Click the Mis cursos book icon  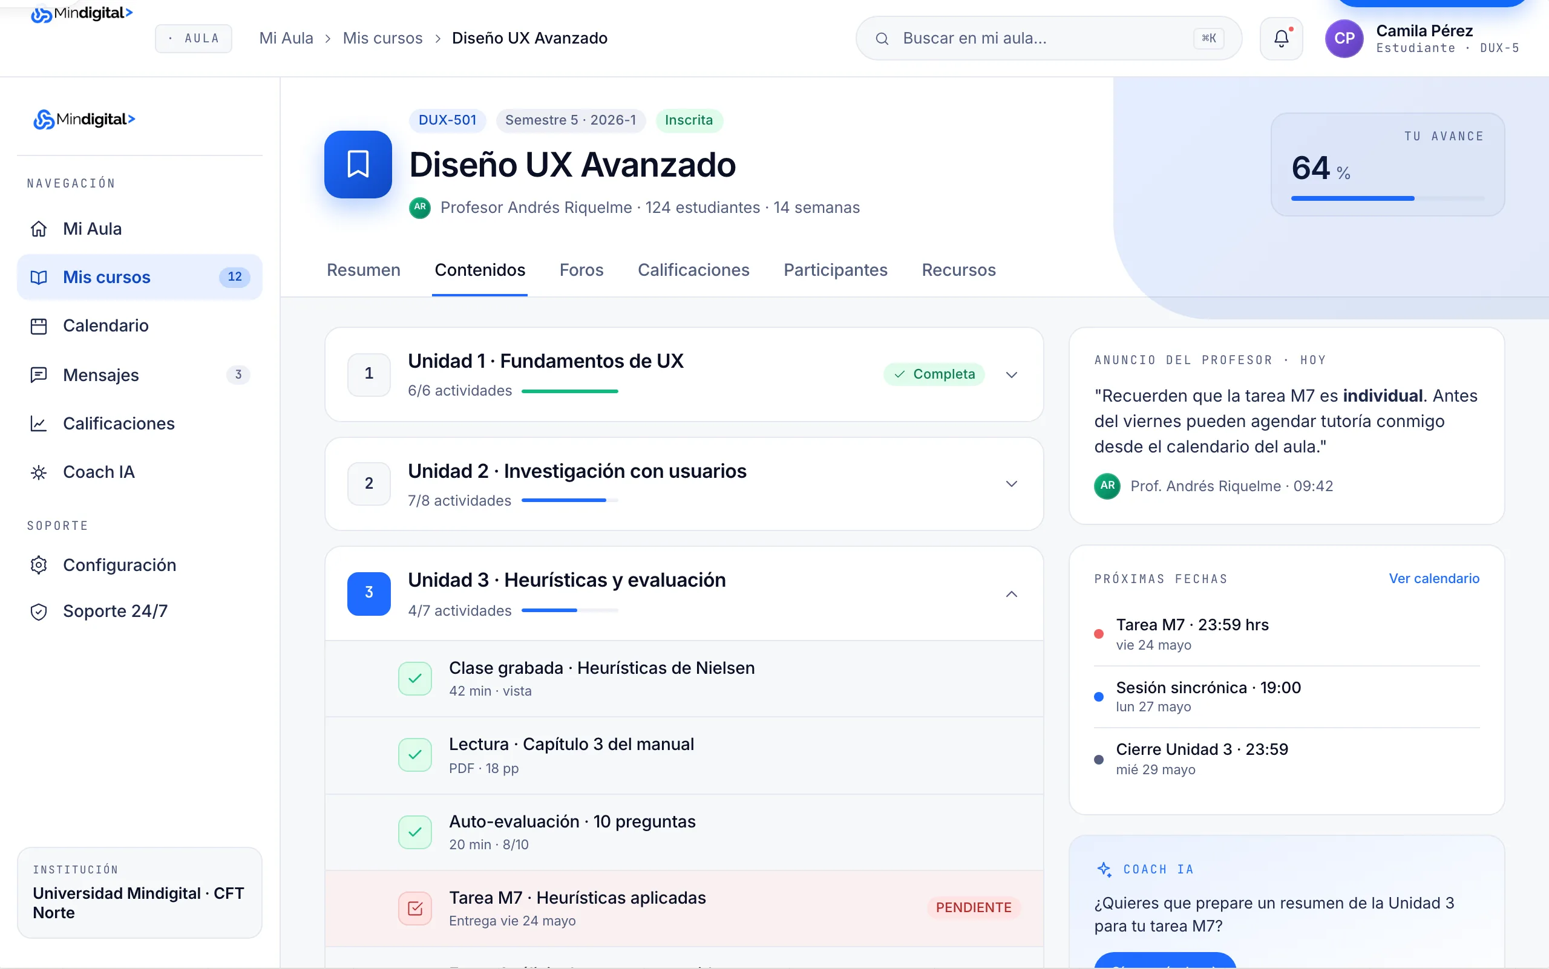[x=39, y=277]
